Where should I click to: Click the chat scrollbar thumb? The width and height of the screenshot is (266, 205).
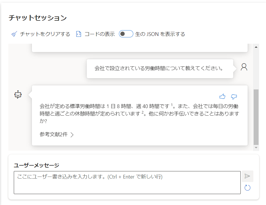coord(256,117)
